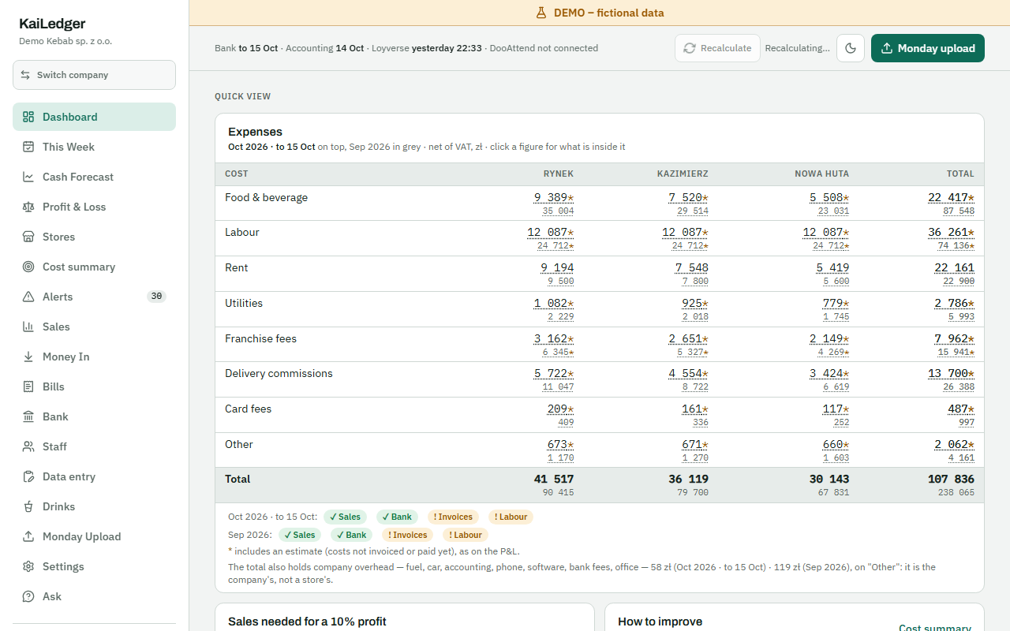Click the total Labour figure 36 261
This screenshot has height=631, width=1010.
(951, 233)
